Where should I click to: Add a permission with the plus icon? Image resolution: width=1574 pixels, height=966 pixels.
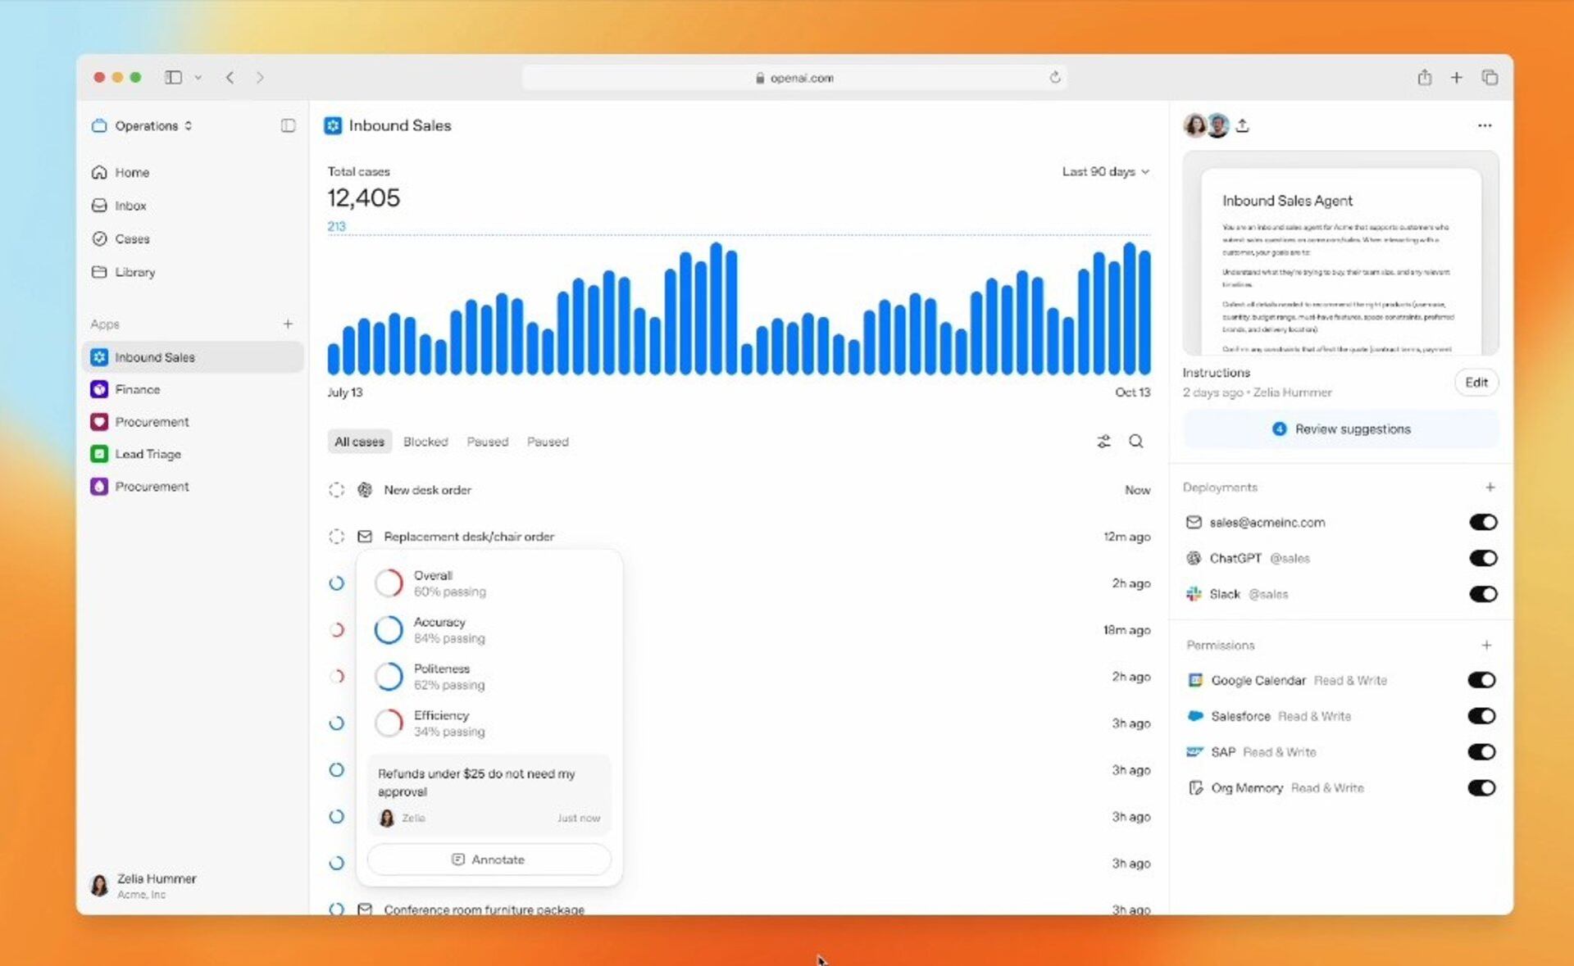[1485, 646]
